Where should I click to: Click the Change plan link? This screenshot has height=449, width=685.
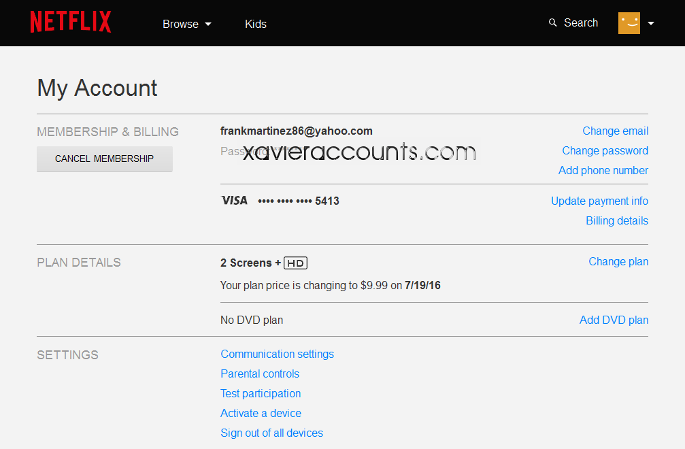point(618,262)
